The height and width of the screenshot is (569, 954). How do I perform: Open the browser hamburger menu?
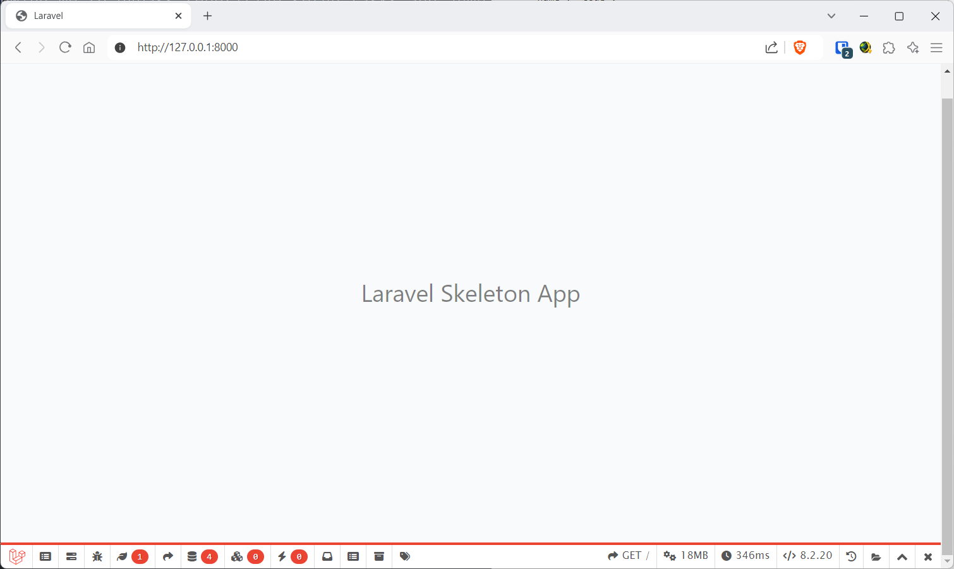pos(936,47)
